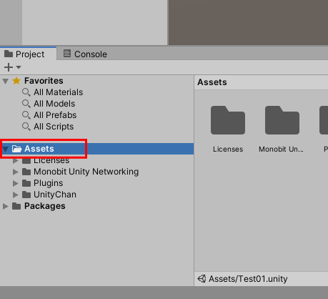Screen dimensions: 328x299
Task: Expand the Packages folder arrow
Action: point(6,206)
